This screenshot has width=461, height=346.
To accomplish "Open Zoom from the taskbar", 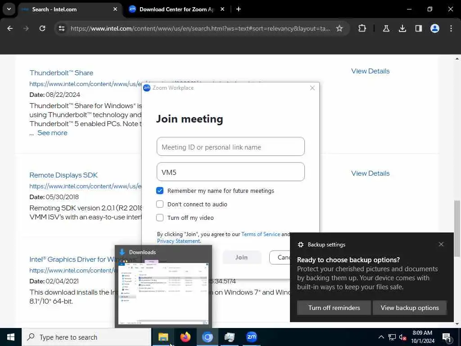I will [x=251, y=337].
